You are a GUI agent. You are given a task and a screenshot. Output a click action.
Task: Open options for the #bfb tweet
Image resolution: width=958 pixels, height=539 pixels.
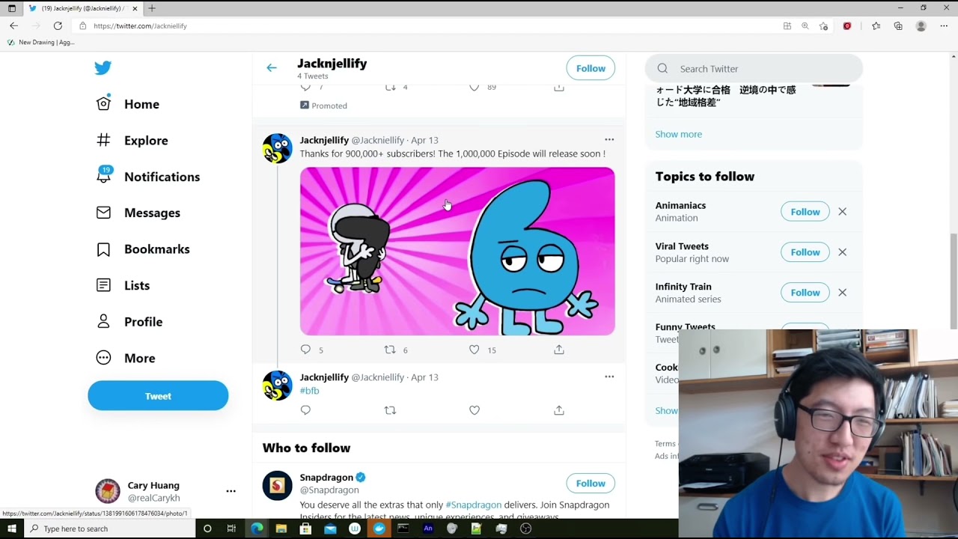(x=609, y=377)
